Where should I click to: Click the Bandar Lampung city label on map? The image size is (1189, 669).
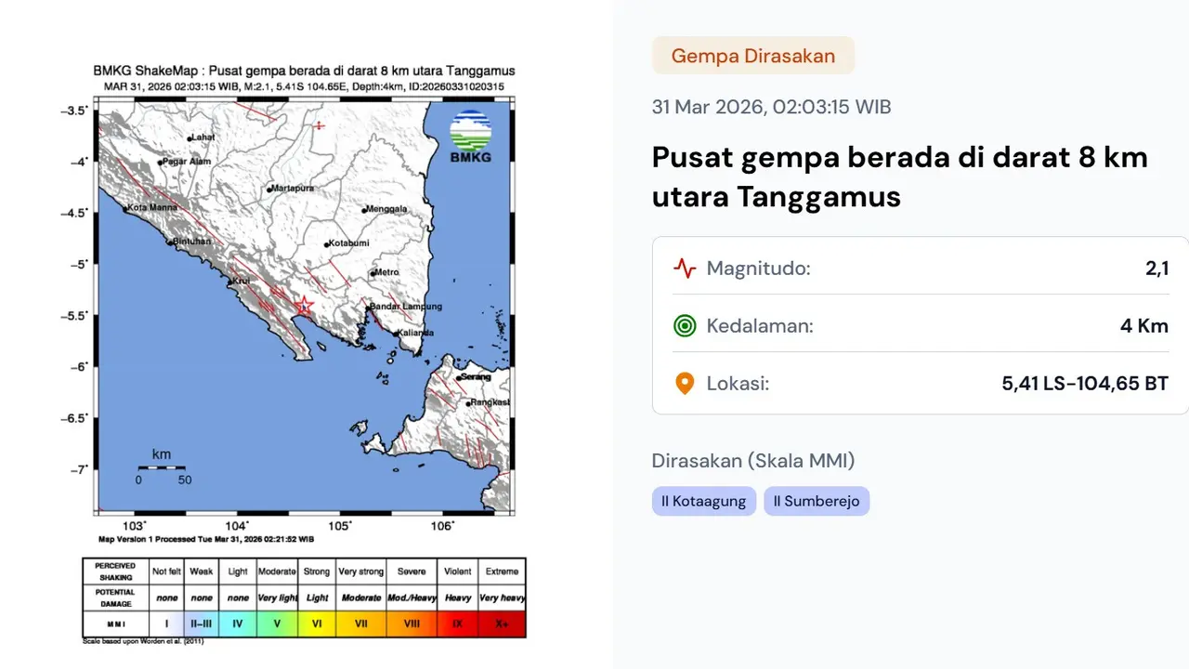tap(407, 307)
